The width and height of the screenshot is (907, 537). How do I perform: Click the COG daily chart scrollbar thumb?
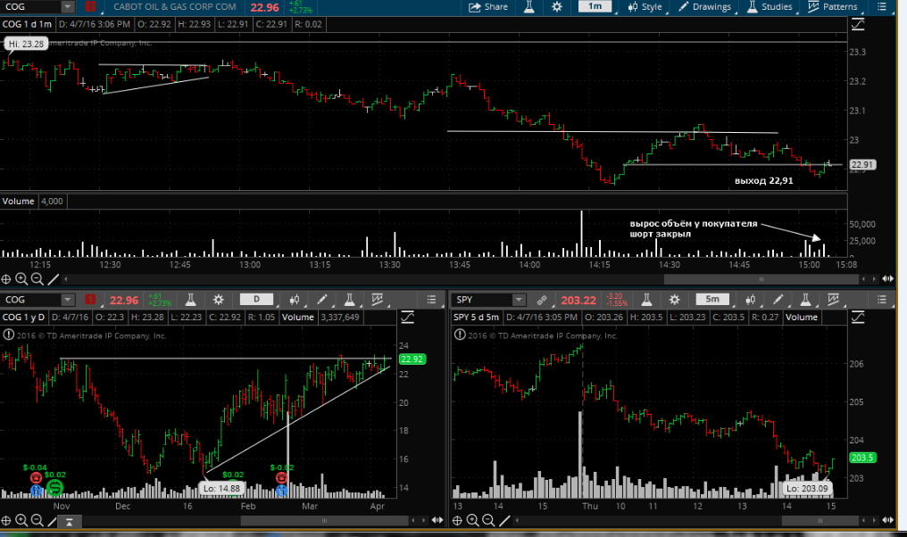[324, 520]
